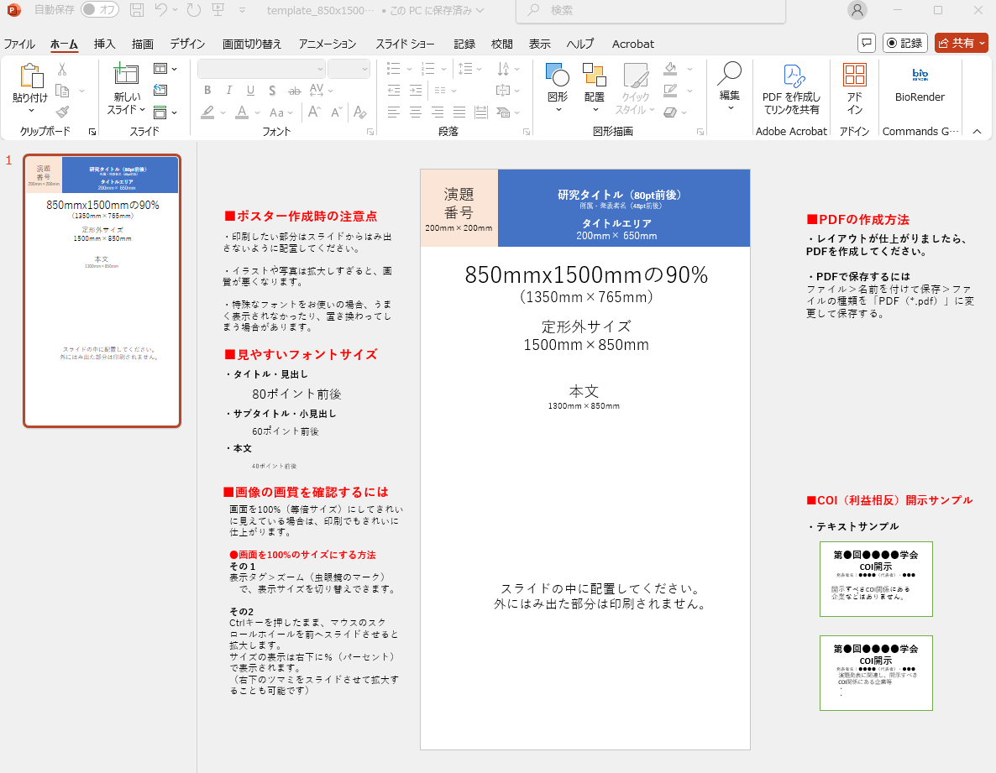Select slide 1 thumbnail in the panel
The height and width of the screenshot is (773, 996).
pos(102,290)
